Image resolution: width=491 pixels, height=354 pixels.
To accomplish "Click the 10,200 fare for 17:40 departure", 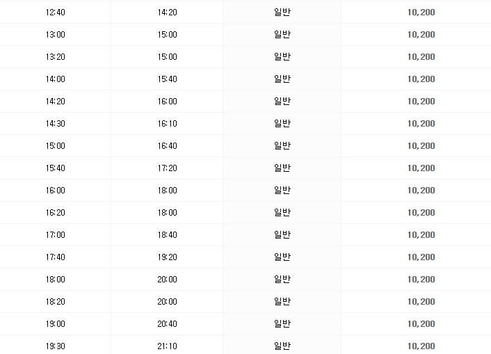I will click(x=421, y=257).
